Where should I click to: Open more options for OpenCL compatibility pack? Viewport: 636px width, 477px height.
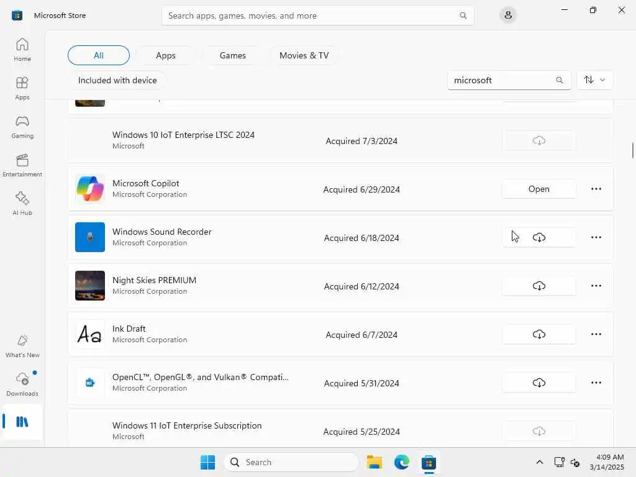(596, 383)
